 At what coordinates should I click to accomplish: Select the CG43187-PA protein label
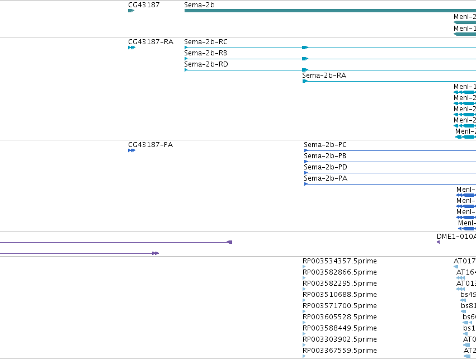click(x=150, y=145)
